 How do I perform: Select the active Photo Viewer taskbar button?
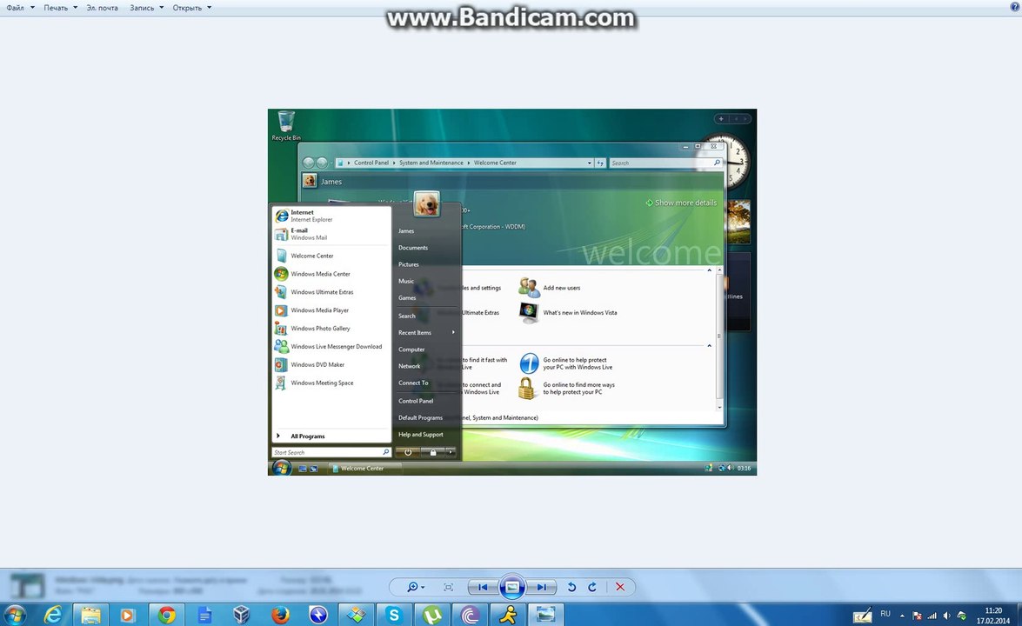click(545, 615)
